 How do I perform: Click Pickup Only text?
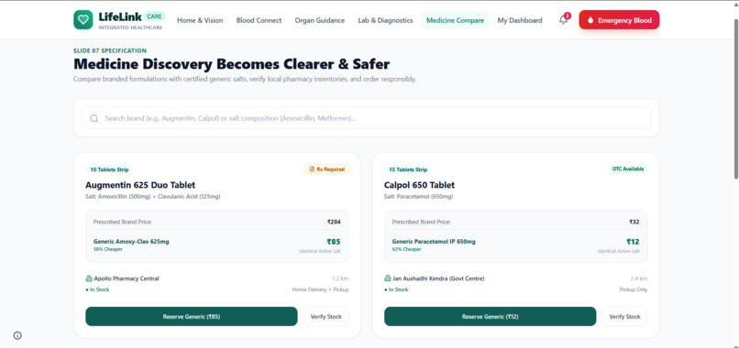click(634, 289)
